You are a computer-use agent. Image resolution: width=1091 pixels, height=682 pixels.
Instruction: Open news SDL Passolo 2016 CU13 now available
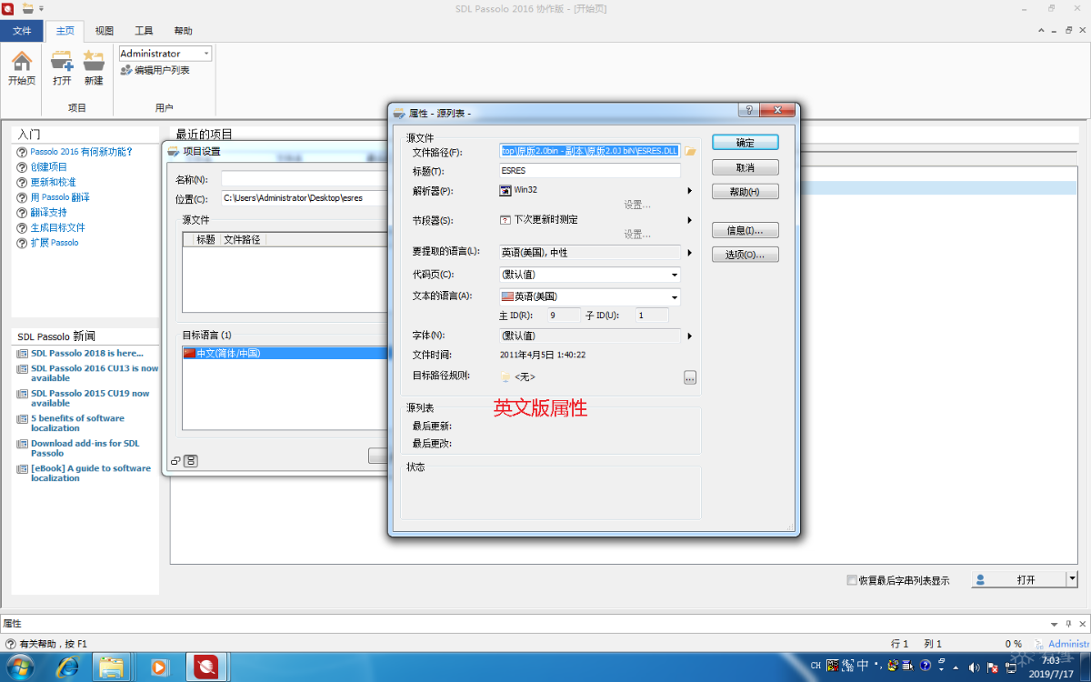coord(95,373)
